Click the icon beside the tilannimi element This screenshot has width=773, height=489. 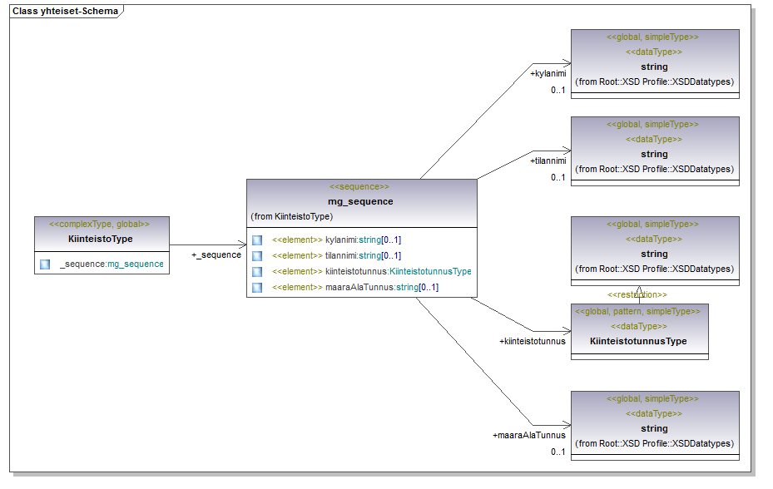click(257, 256)
